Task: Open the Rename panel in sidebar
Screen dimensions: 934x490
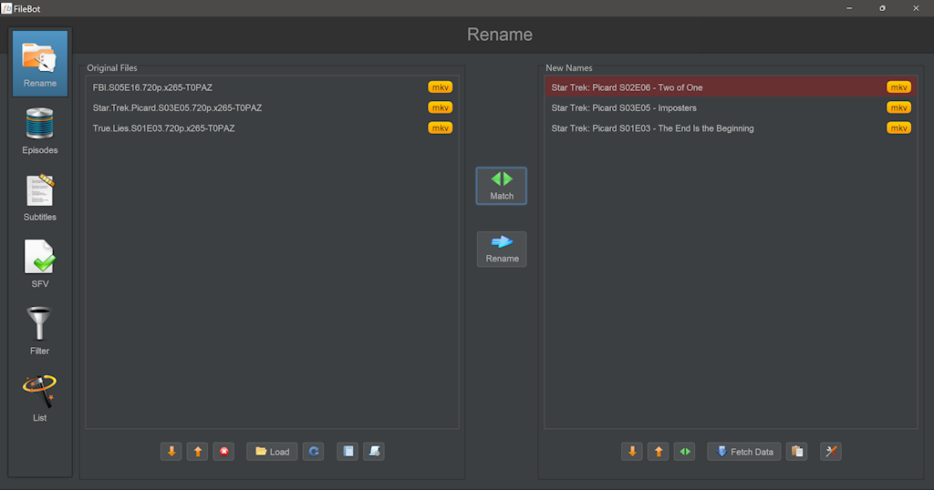Action: (x=40, y=64)
